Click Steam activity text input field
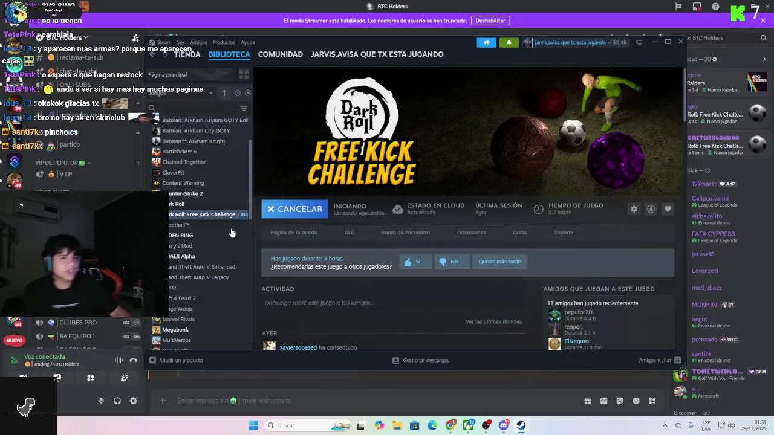 pos(393,303)
